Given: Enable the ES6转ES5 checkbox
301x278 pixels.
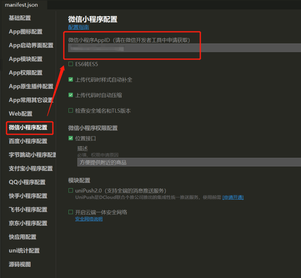Looking at the screenshot, I should pyautogui.click(x=71, y=64).
